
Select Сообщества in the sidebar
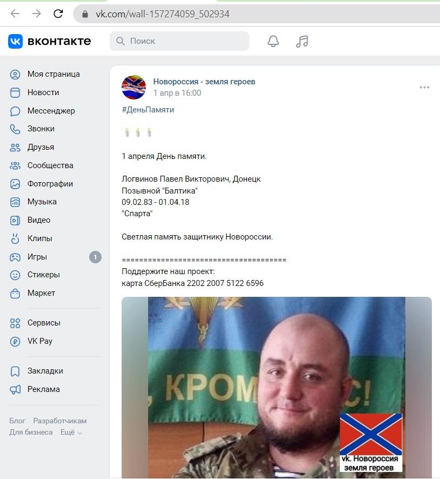click(x=50, y=165)
